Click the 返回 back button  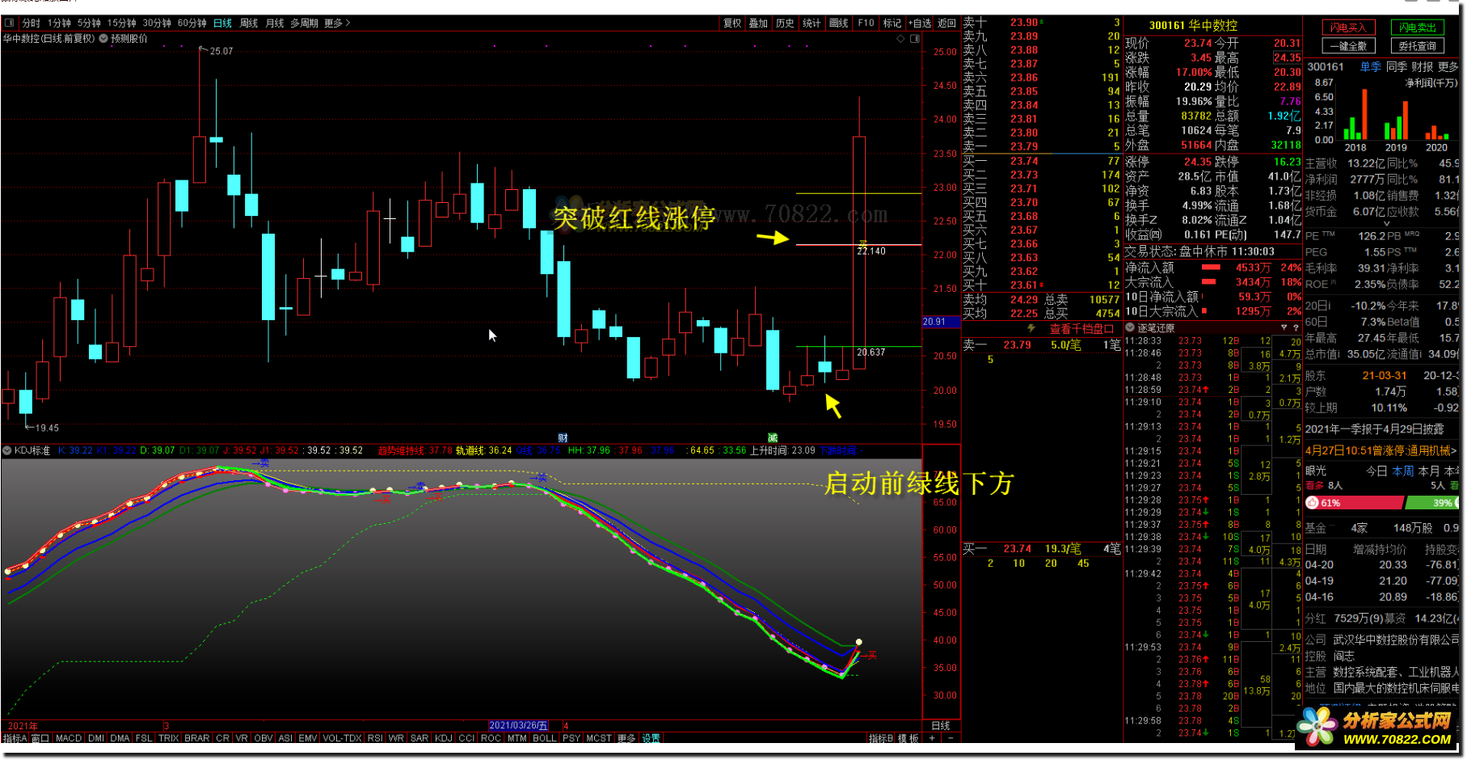[946, 23]
